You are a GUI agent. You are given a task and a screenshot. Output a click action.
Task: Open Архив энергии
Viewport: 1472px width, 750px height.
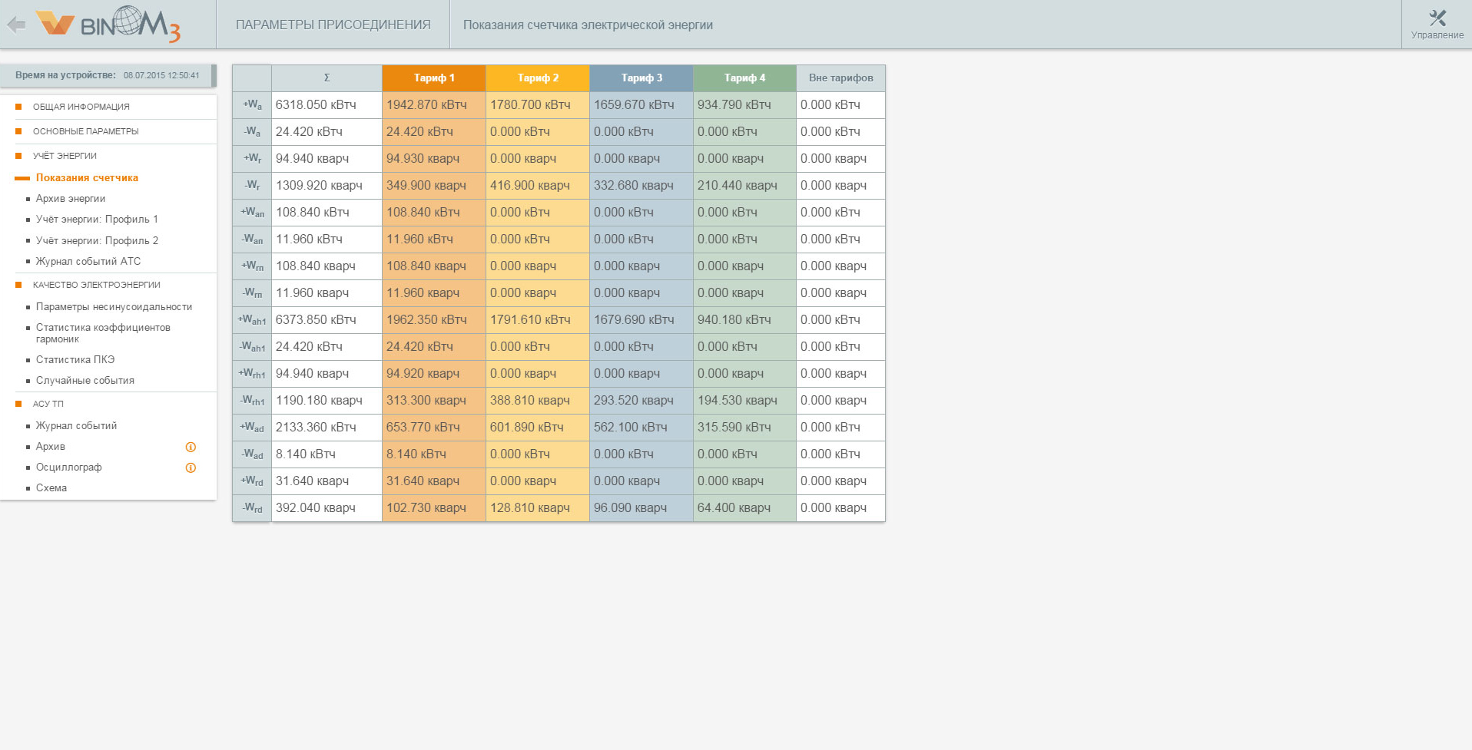coord(71,198)
